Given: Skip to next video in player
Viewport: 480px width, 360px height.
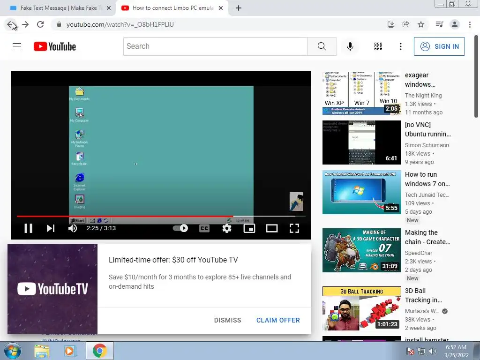Looking at the screenshot, I should [x=51, y=228].
